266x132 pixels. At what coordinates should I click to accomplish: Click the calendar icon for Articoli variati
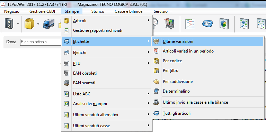click(156, 51)
